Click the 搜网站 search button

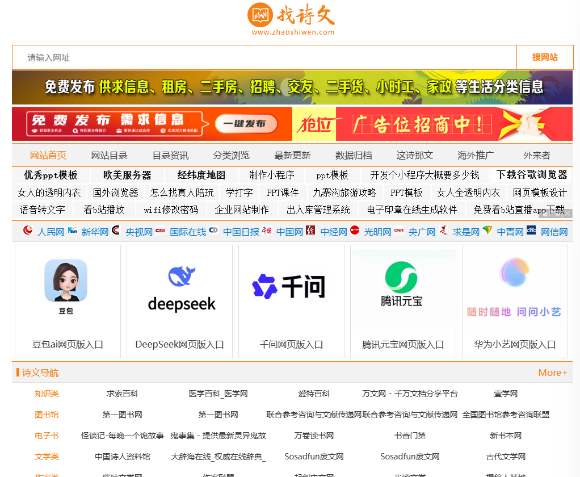(x=544, y=57)
